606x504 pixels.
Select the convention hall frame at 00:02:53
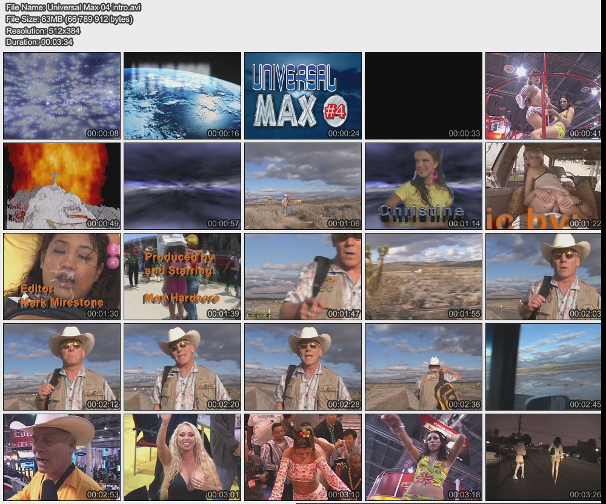(x=61, y=457)
